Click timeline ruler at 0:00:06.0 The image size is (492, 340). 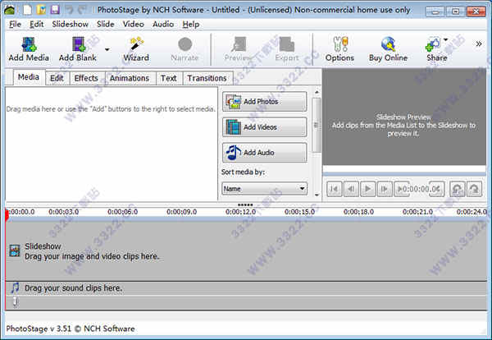click(x=123, y=212)
